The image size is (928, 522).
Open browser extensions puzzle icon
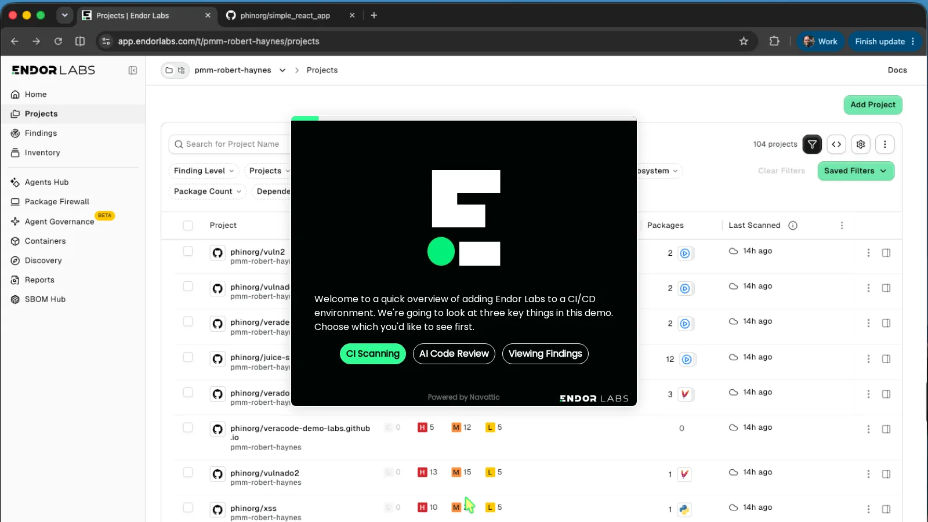coord(774,41)
